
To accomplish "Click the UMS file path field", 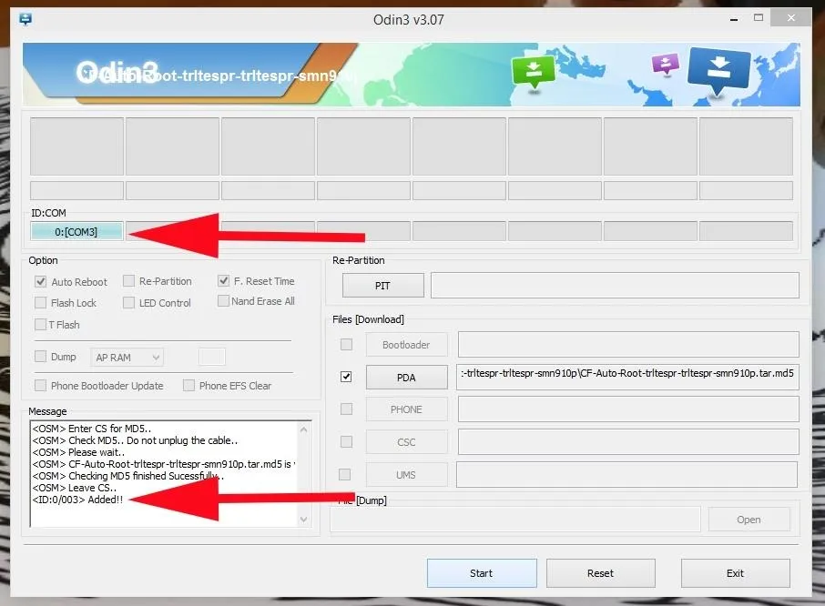I will point(626,475).
